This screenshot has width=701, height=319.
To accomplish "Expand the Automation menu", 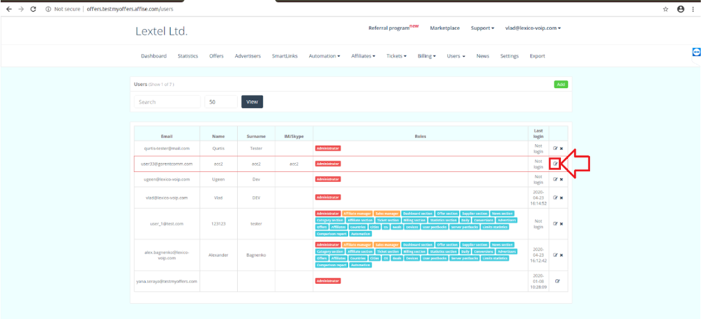I will 324,56.
